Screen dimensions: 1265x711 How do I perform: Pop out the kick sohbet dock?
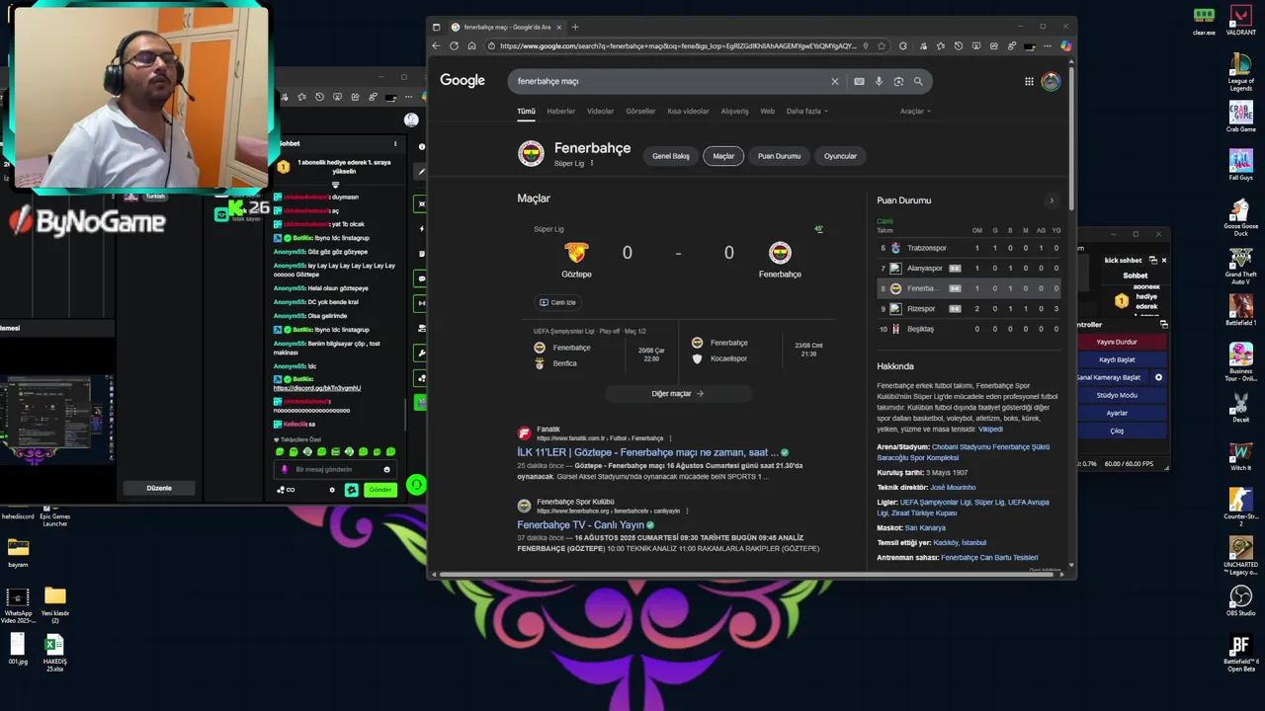1155,261
